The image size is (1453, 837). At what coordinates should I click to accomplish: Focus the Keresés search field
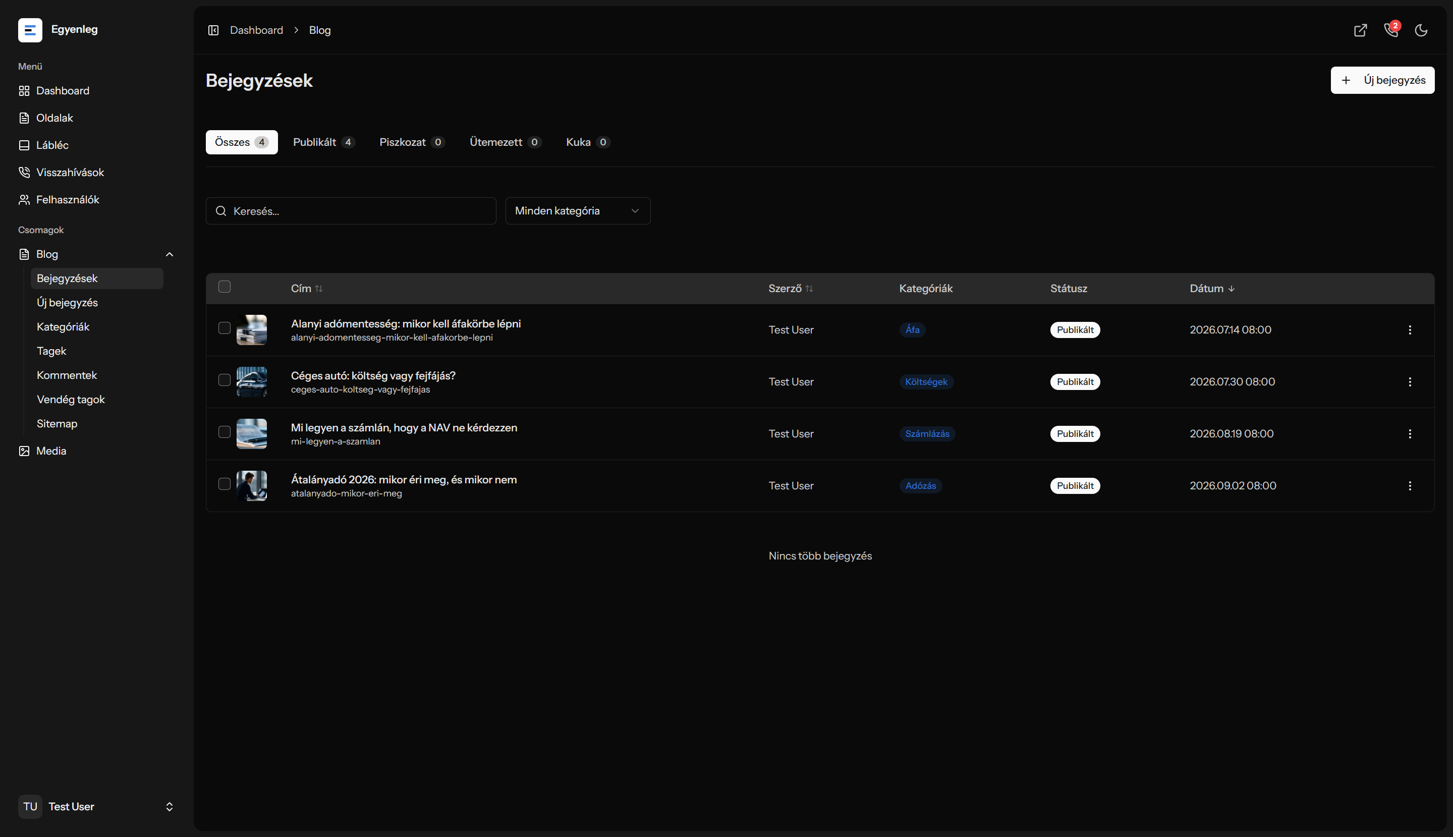[351, 211]
